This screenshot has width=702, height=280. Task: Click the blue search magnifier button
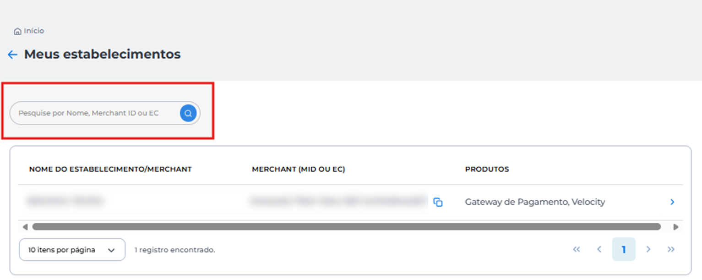188,113
